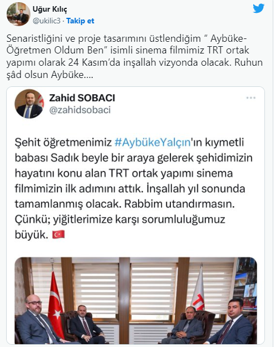Click the bald man with glasses in photo
This screenshot has width=275, height=347.
[37, 320]
